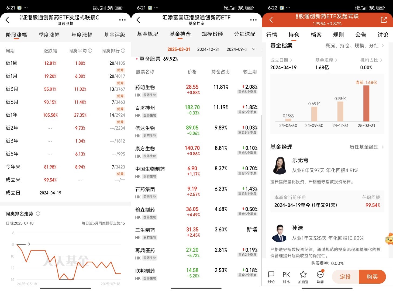Select holdings date 2025-03-31

pos(179,49)
